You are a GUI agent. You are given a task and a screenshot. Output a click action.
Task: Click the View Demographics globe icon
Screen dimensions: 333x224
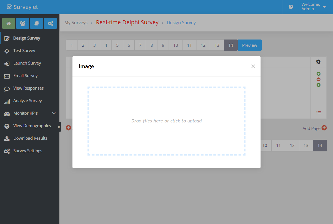[7, 126]
